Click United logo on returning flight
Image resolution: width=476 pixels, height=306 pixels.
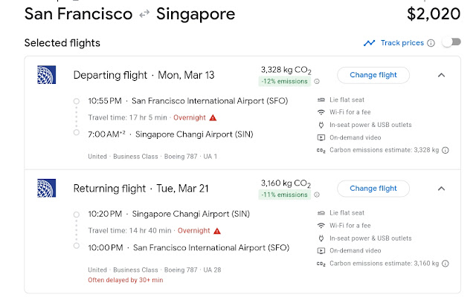pos(46,189)
